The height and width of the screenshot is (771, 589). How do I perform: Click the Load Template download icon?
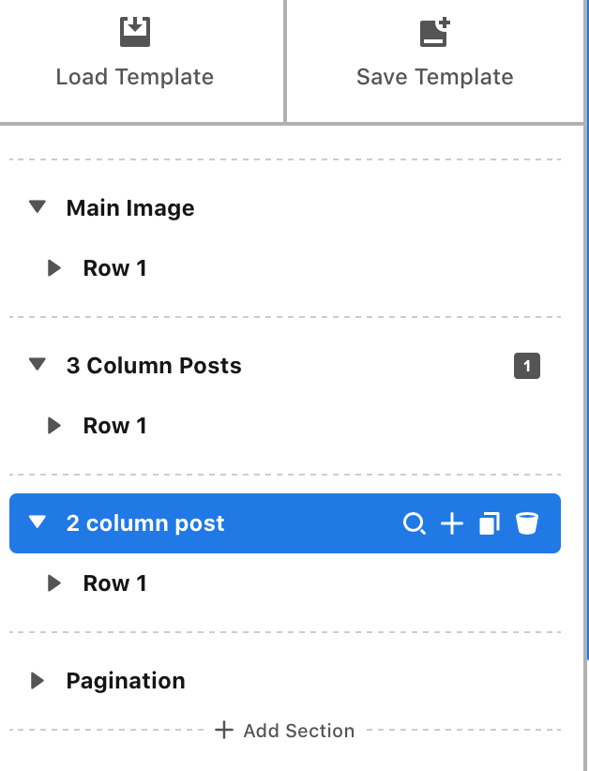[x=135, y=32]
